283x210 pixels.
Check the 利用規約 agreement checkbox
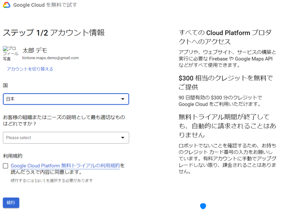(x=5, y=166)
